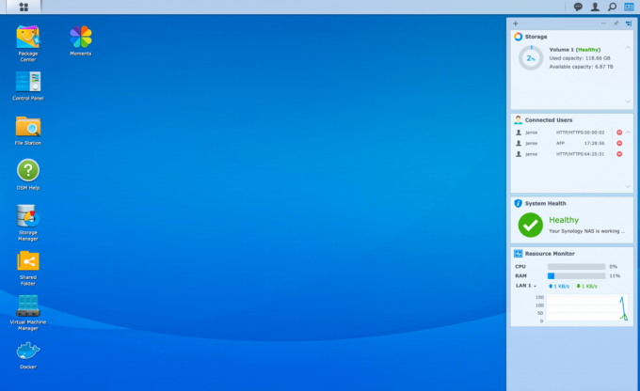Open the user options person icon
The height and width of the screenshot is (391, 640).
595,7
